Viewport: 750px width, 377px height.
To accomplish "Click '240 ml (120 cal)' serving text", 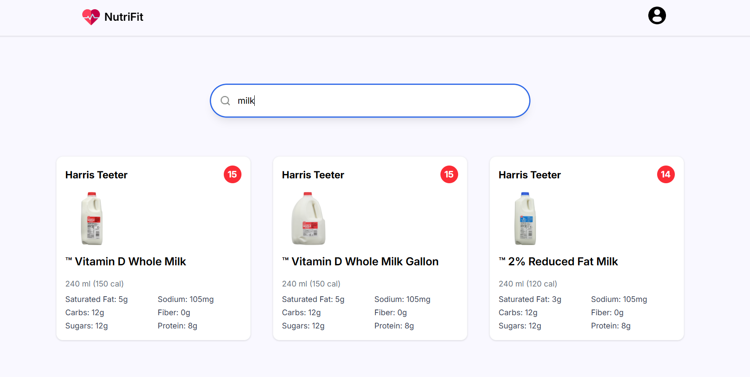I will tap(528, 284).
